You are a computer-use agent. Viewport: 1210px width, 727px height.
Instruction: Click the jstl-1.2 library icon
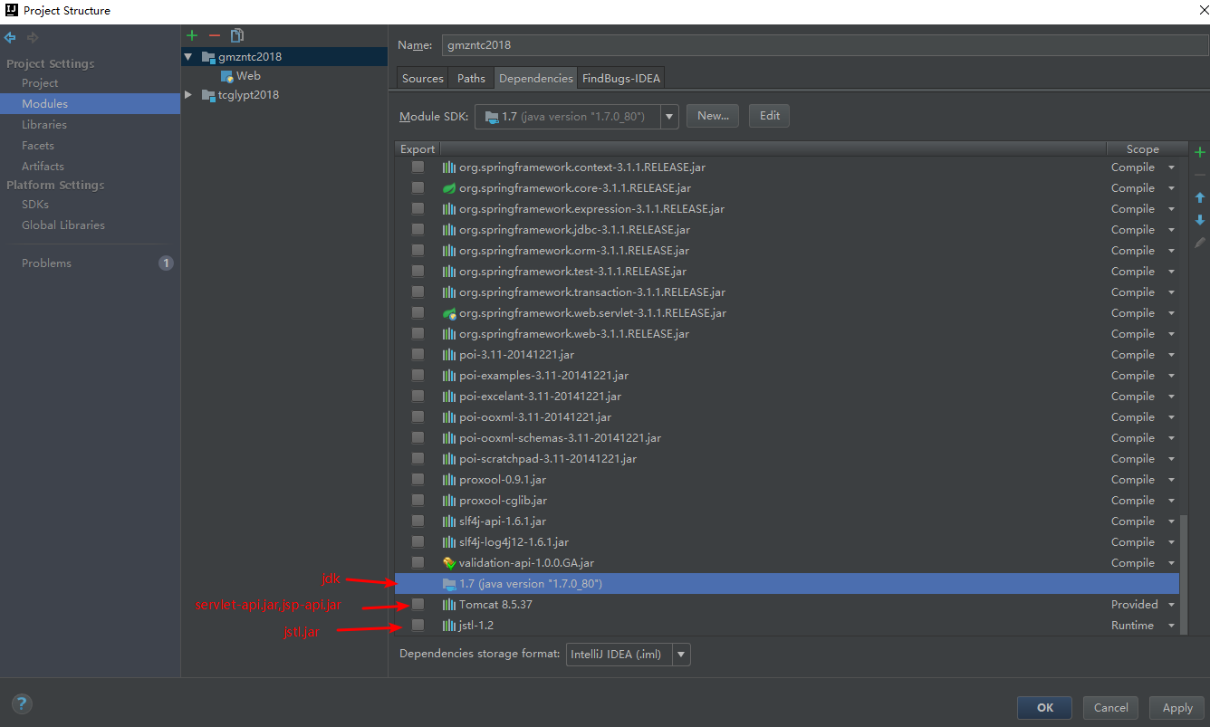coord(448,626)
